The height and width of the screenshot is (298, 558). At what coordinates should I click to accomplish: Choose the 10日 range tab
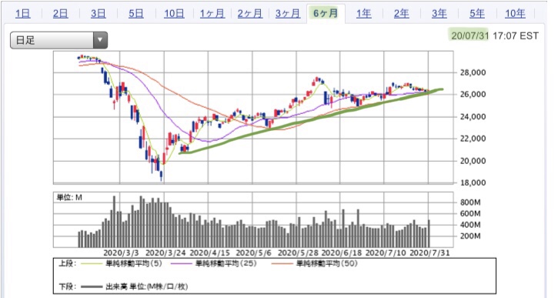point(174,14)
